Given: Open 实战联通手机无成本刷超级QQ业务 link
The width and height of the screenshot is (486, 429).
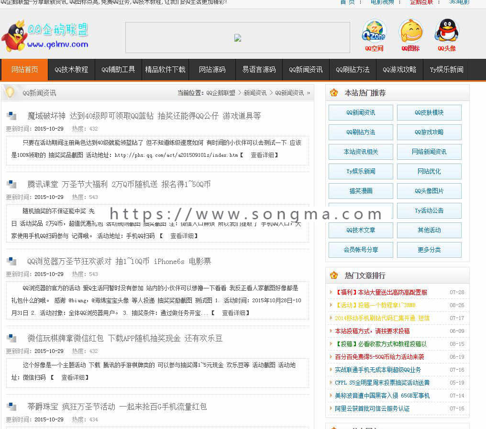Looking at the screenshot, I should [x=378, y=370].
